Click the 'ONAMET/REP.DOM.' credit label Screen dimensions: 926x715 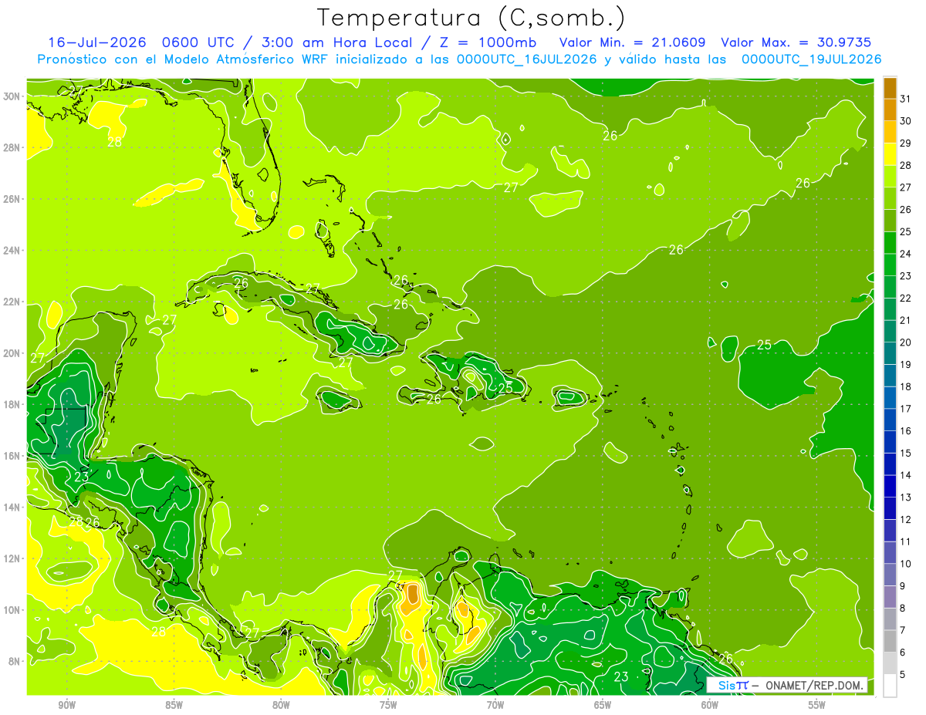click(x=816, y=686)
